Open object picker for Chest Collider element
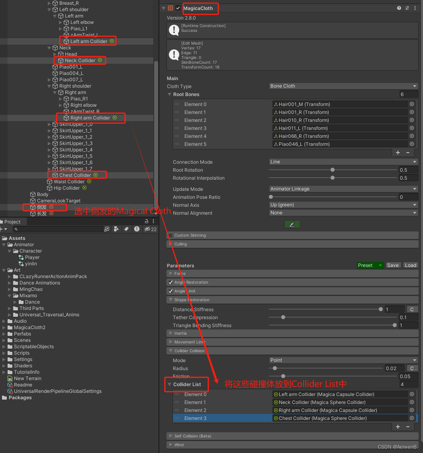 (x=412, y=418)
